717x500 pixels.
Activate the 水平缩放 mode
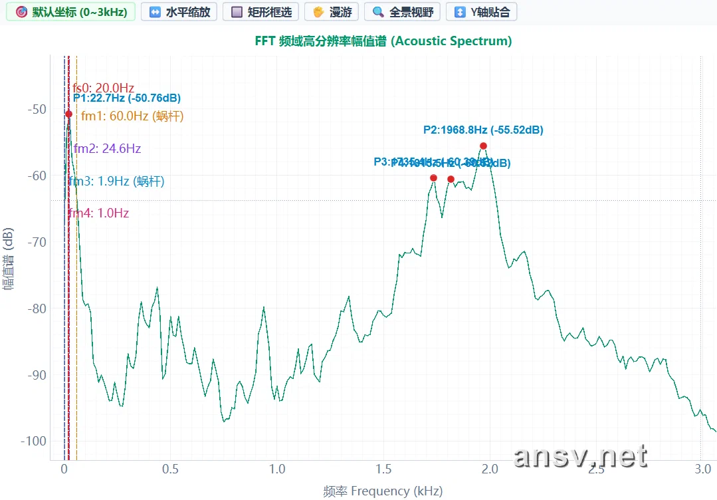(179, 12)
